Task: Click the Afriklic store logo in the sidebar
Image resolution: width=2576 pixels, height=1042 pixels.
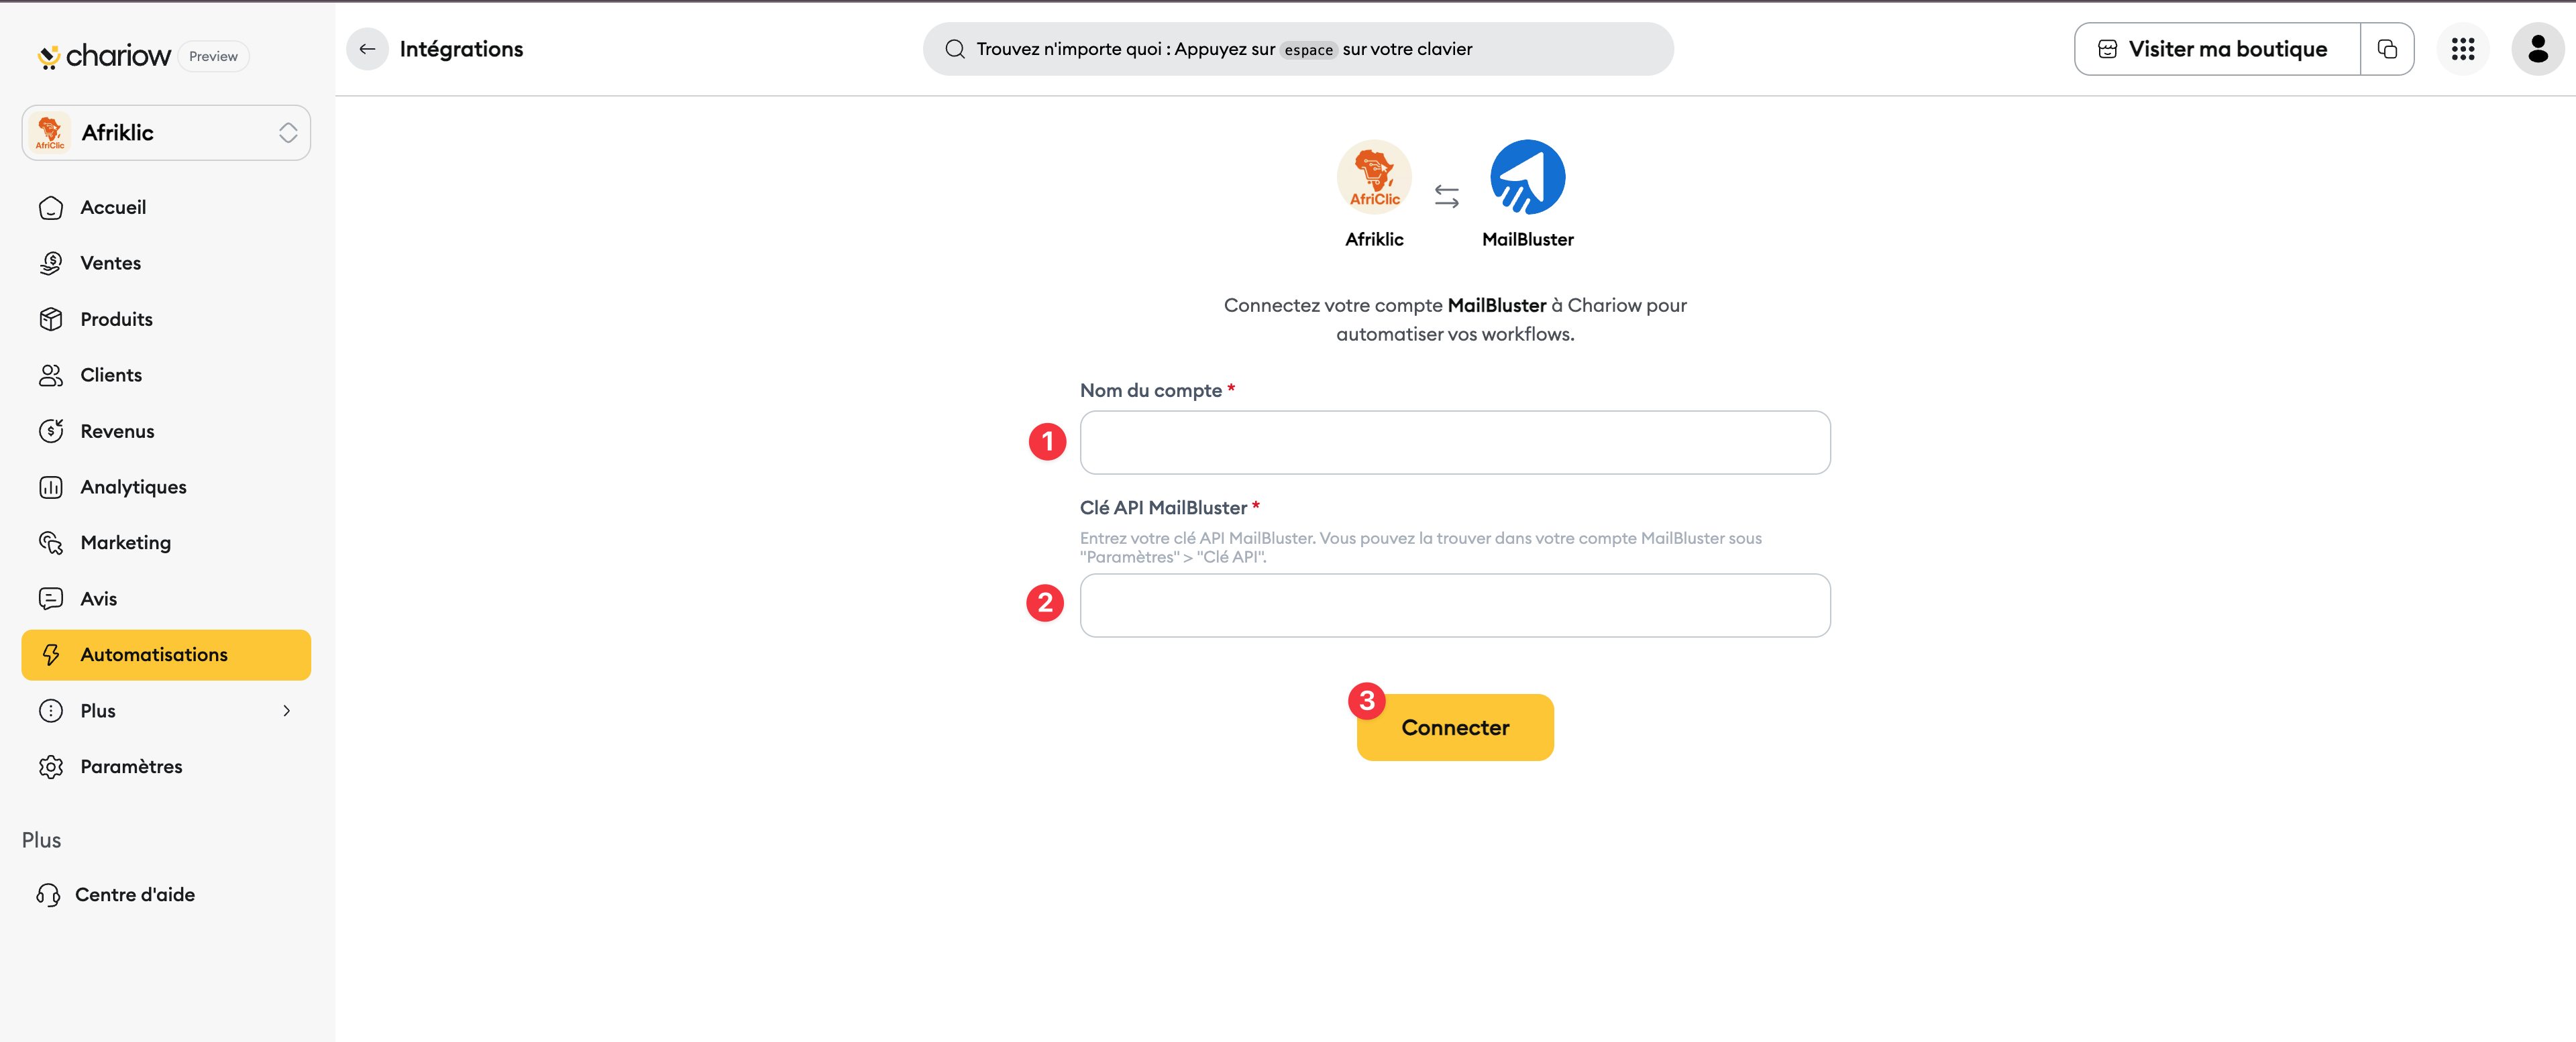Action: (50, 132)
